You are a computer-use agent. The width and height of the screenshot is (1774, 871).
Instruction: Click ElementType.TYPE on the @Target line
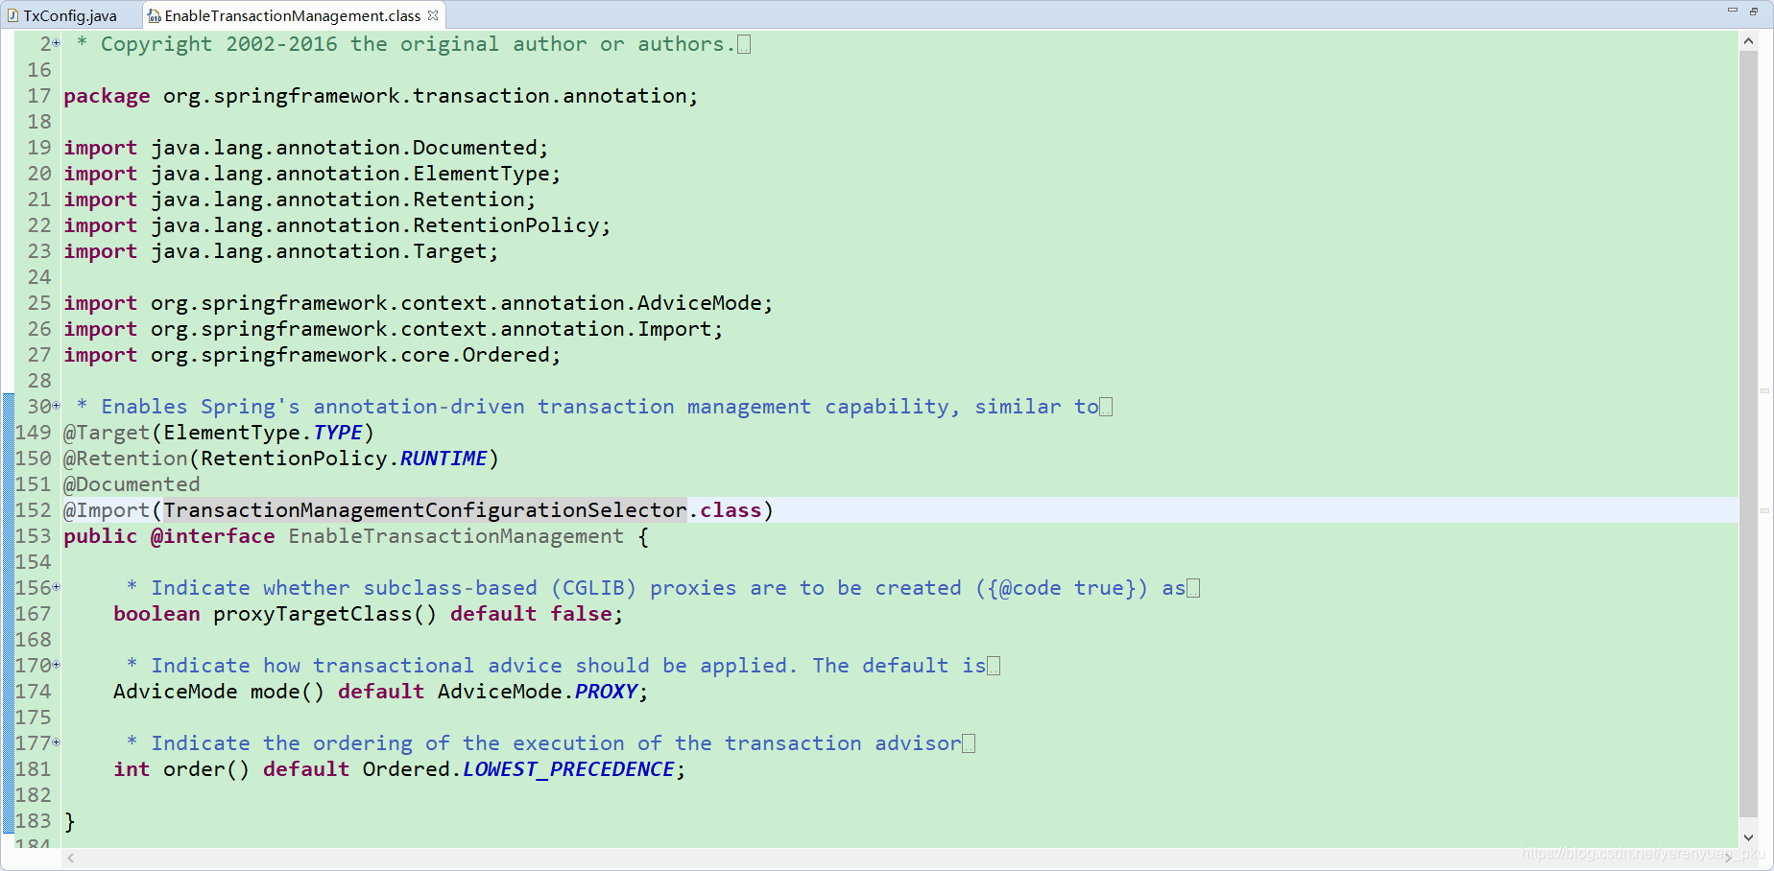click(x=263, y=433)
